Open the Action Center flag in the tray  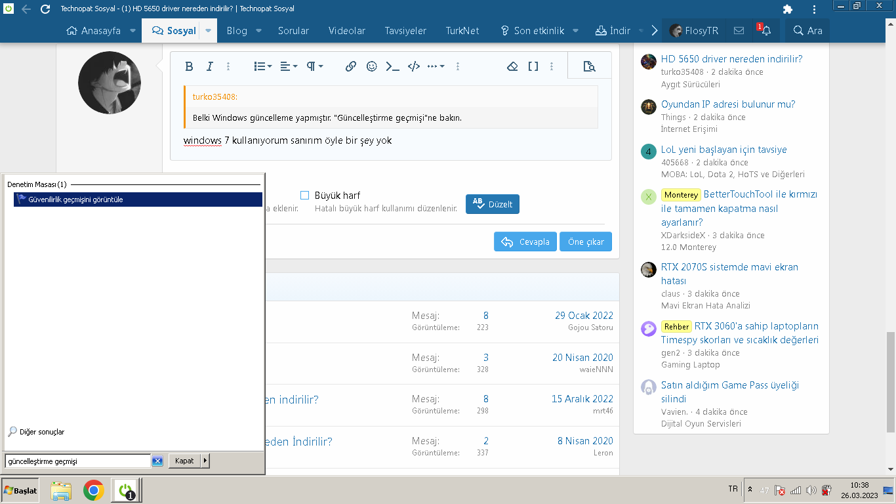click(780, 490)
